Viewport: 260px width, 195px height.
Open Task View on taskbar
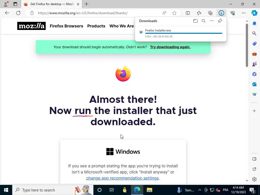pos(112,190)
